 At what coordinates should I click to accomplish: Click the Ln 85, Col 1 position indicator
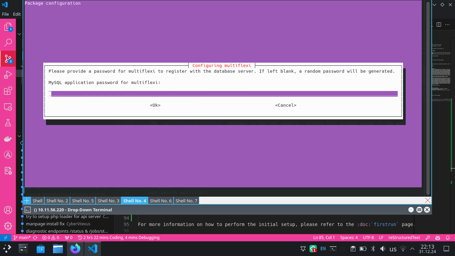click(x=324, y=238)
